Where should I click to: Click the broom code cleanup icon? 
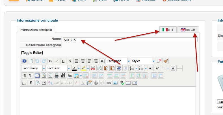click(166, 61)
